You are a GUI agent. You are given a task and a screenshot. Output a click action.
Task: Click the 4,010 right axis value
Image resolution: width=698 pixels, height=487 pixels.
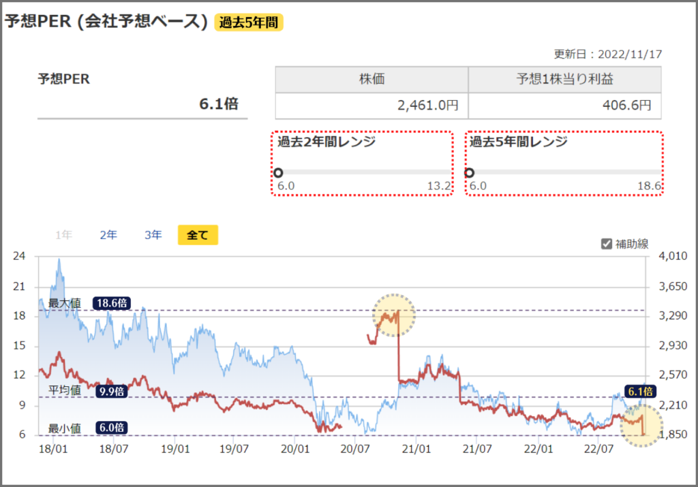673,256
